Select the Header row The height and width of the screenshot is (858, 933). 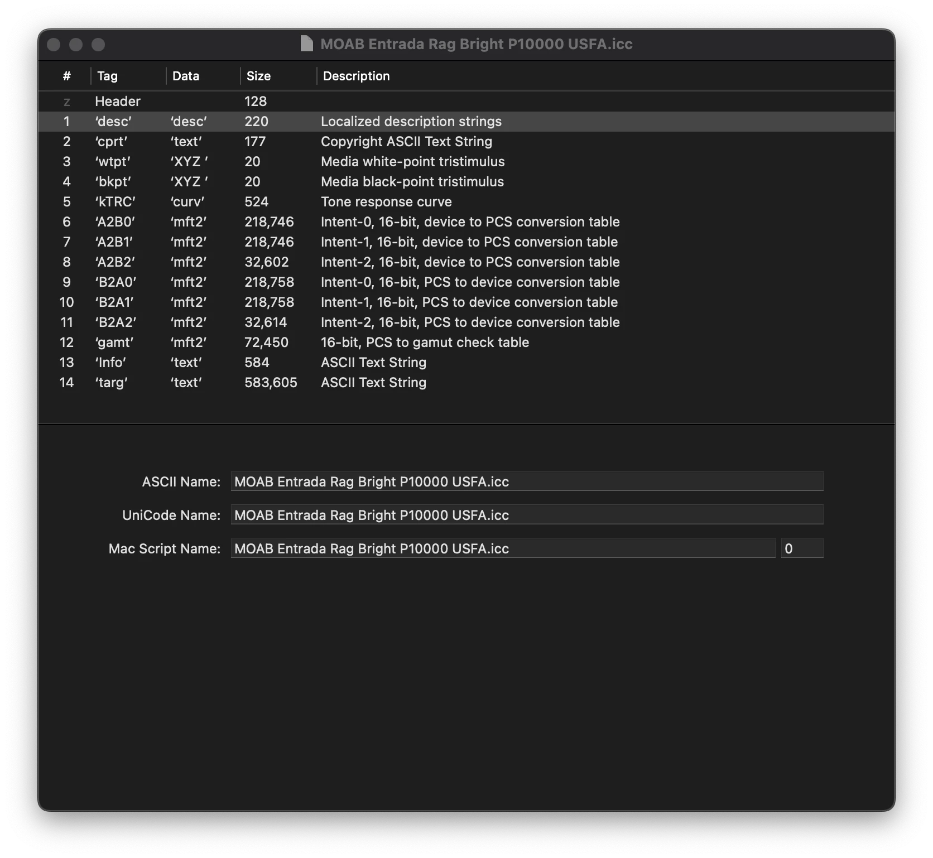(x=466, y=102)
